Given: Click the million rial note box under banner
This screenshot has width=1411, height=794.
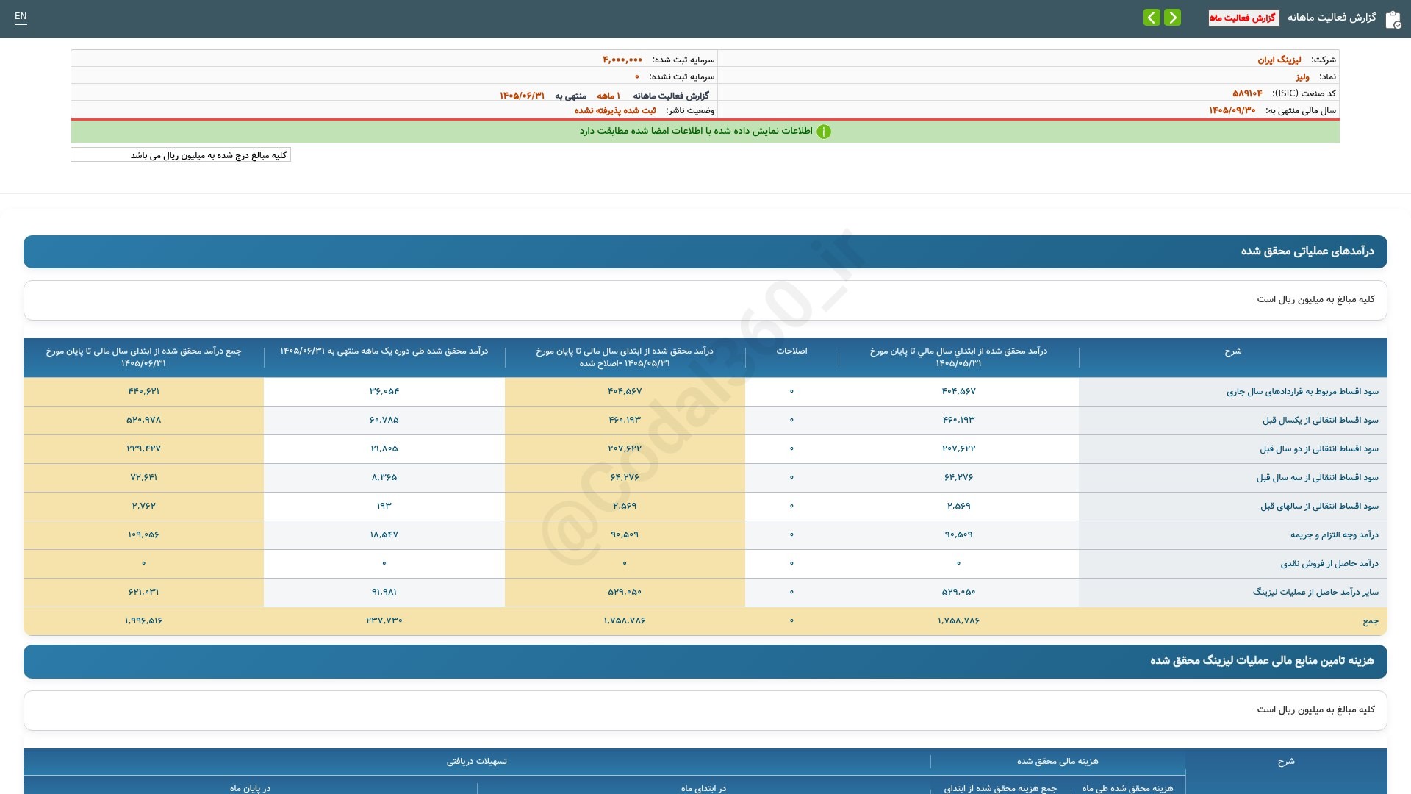Looking at the screenshot, I should (x=181, y=155).
